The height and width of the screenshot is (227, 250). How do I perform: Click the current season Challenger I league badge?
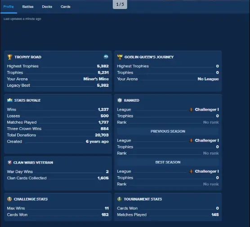[191, 110]
